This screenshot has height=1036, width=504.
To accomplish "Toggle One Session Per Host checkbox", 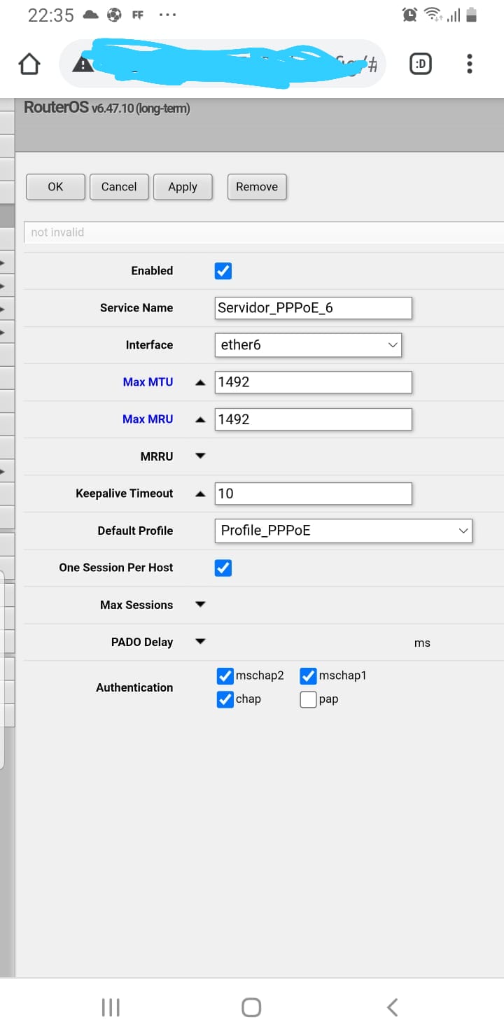I will point(223,568).
